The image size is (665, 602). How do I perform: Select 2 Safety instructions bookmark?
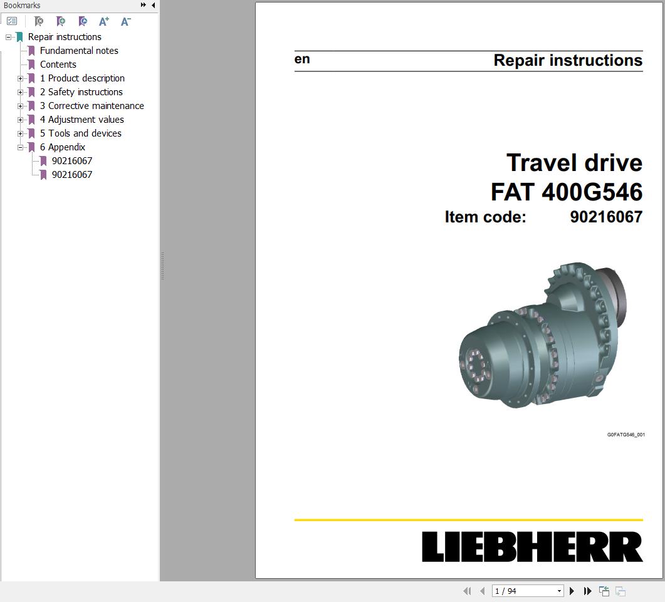click(81, 92)
